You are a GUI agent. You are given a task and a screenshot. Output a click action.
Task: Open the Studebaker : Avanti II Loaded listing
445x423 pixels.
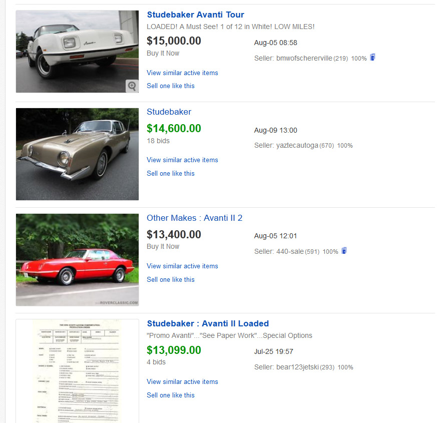[x=207, y=323]
